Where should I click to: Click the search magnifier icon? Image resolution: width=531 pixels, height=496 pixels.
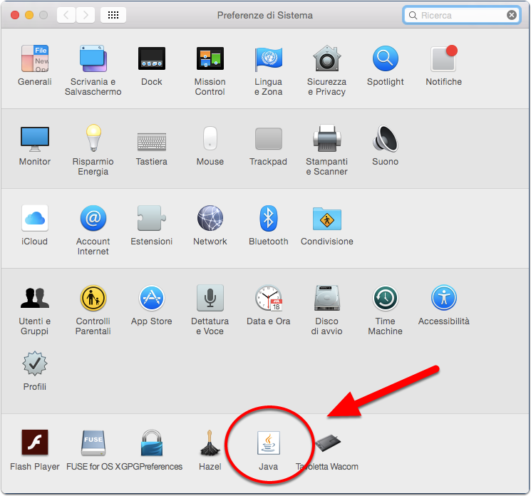click(x=413, y=15)
